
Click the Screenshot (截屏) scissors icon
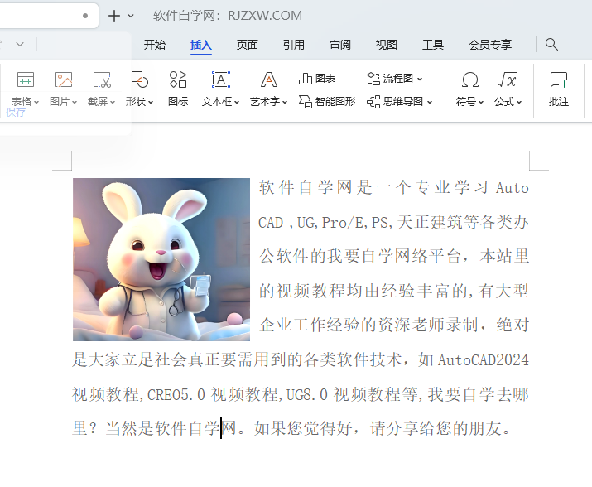pyautogui.click(x=102, y=80)
